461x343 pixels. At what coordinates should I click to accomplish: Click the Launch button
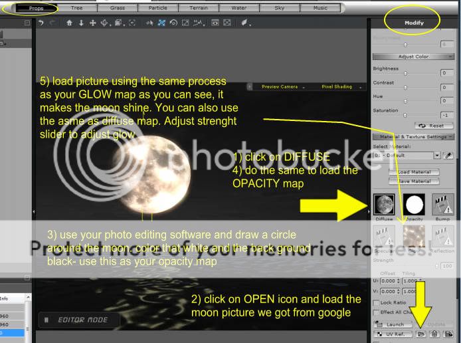[x=393, y=324]
